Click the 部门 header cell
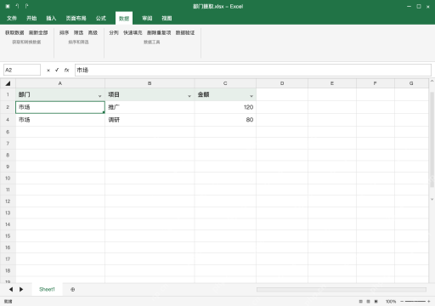 60,94
